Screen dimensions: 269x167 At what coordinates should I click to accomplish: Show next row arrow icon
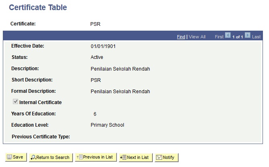248,35
